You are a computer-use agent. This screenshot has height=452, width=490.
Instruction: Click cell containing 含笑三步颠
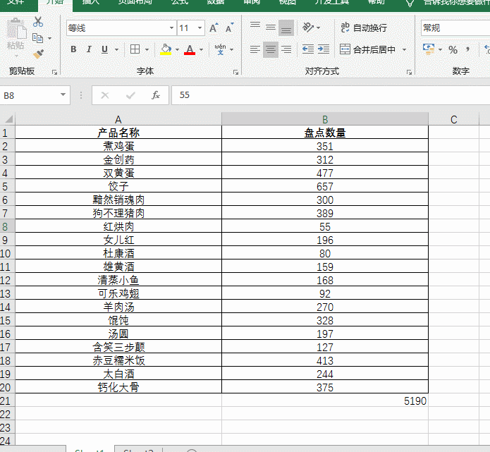click(x=118, y=347)
